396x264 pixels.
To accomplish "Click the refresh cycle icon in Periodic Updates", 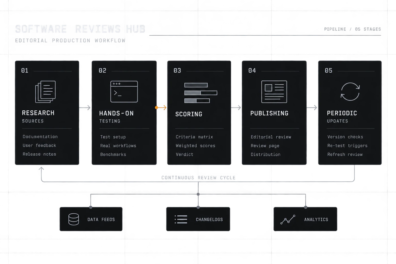I will tap(350, 92).
